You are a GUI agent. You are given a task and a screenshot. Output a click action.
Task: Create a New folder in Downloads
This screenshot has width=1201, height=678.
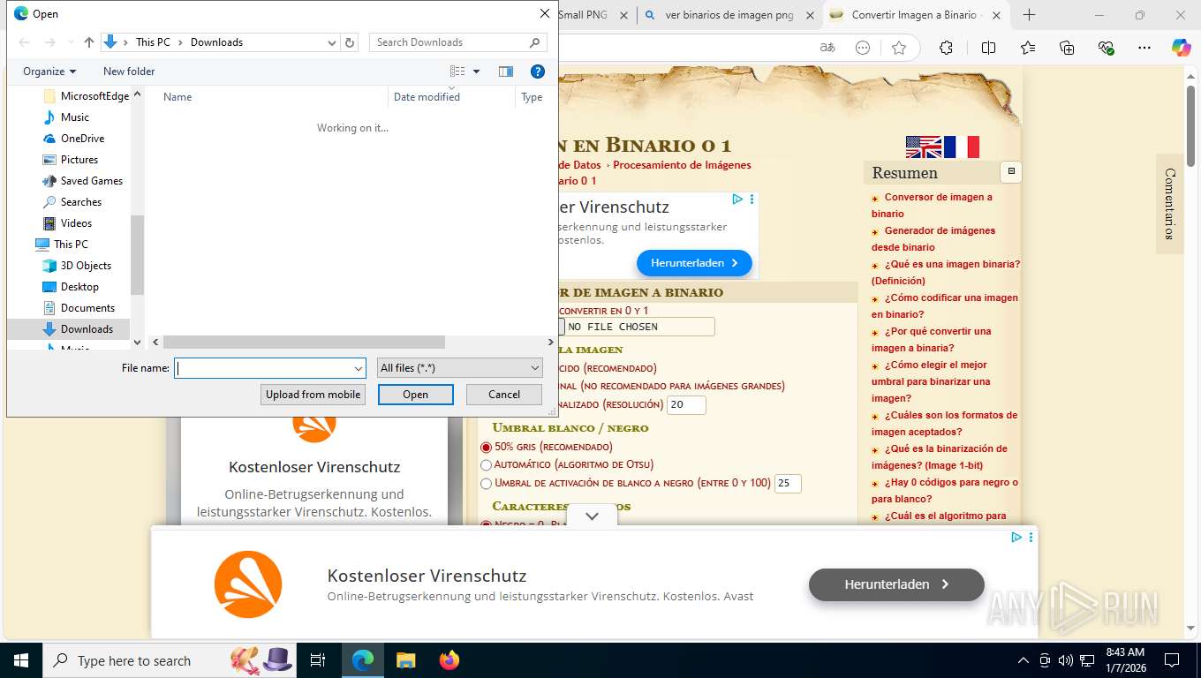coord(129,72)
